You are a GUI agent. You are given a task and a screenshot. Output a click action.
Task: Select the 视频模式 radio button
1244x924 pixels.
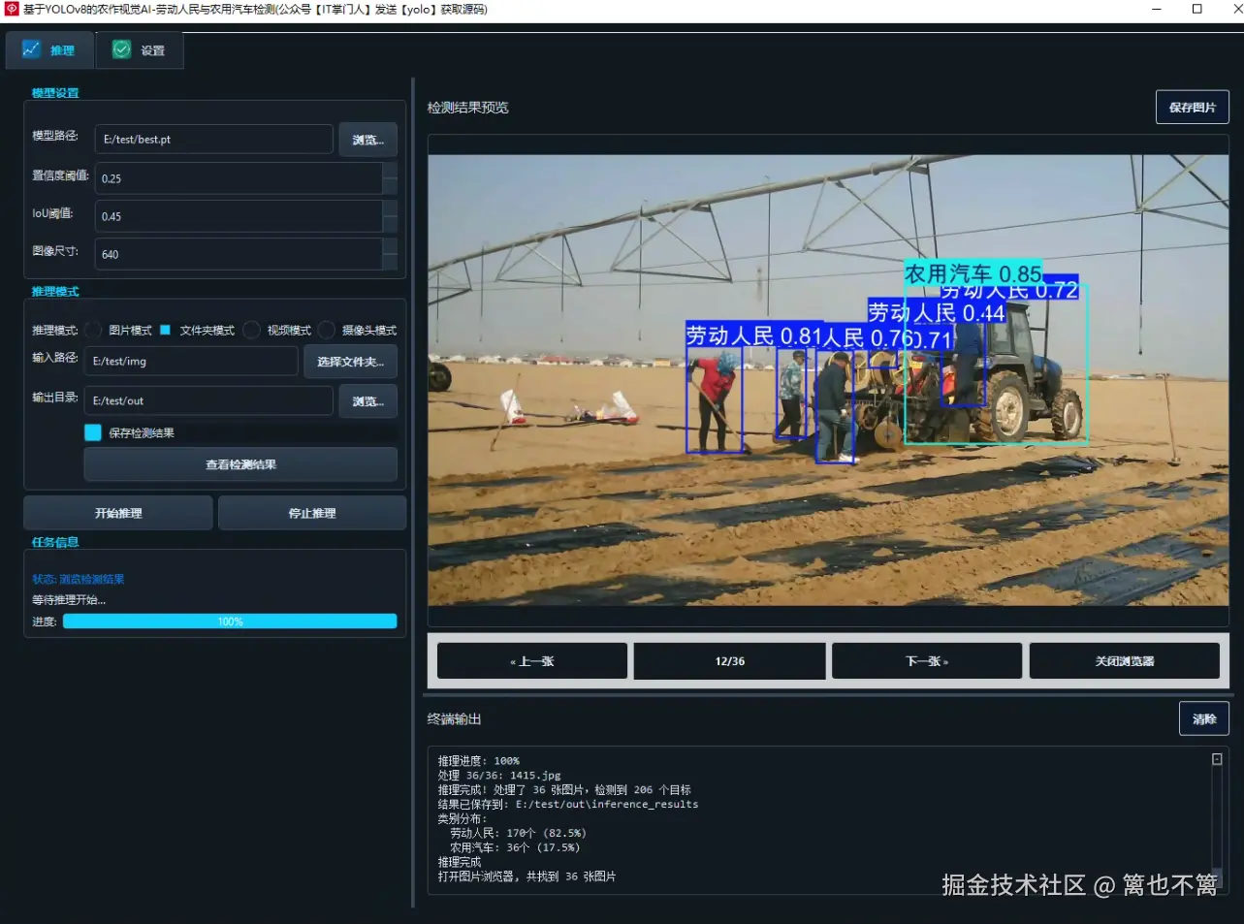[x=252, y=330]
